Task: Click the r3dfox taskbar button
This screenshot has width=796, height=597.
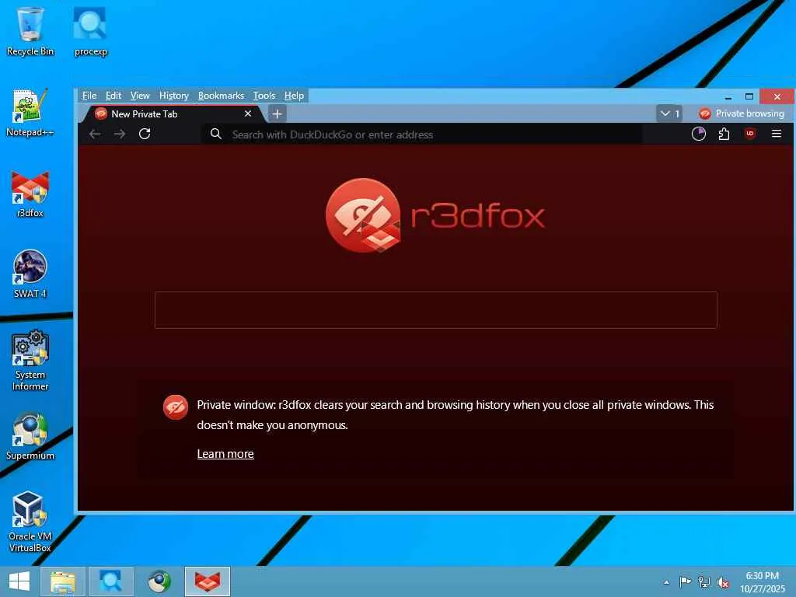Action: click(x=208, y=581)
